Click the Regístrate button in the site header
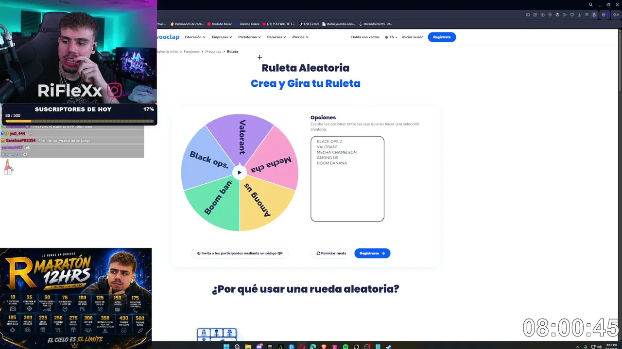 coord(442,37)
